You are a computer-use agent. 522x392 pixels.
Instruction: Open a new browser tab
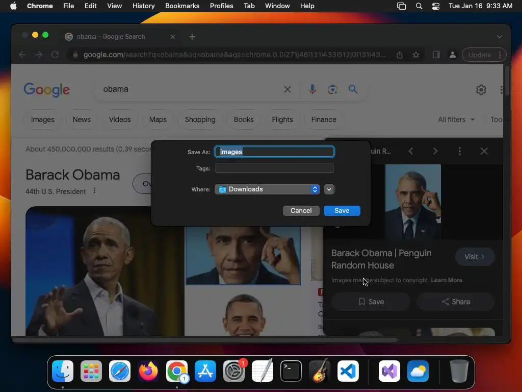tap(192, 37)
